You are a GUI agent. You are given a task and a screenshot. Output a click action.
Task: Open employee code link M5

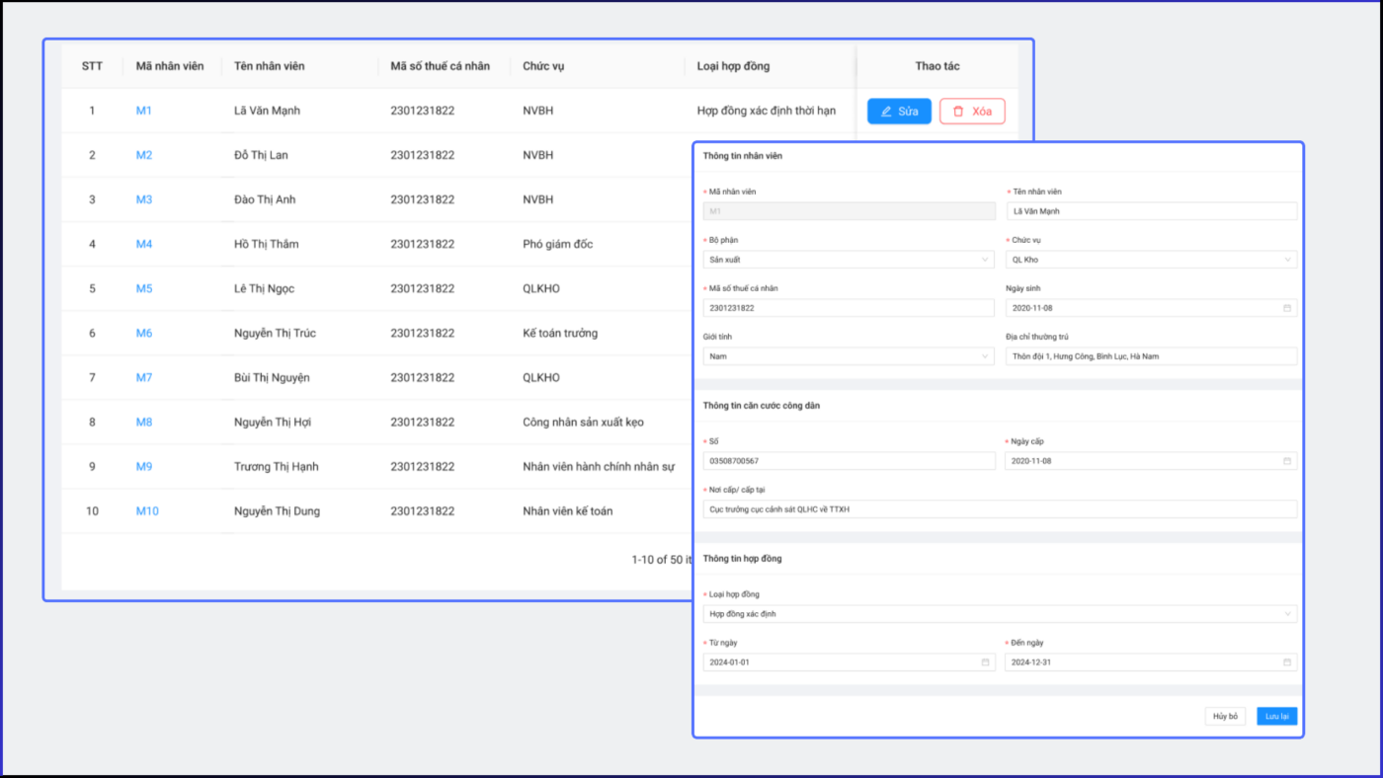(144, 288)
